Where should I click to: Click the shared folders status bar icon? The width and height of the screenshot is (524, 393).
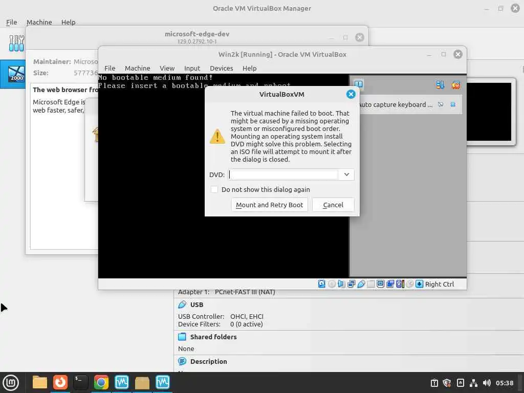(x=370, y=284)
